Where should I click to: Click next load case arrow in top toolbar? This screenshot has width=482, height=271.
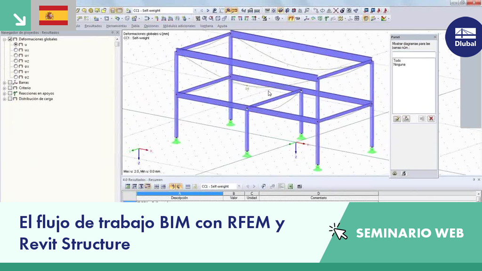click(208, 10)
